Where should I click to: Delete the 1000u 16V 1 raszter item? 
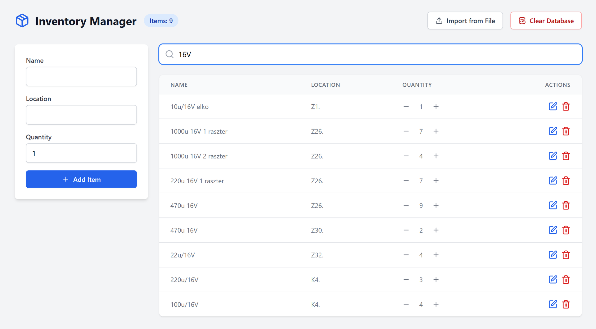click(x=566, y=131)
